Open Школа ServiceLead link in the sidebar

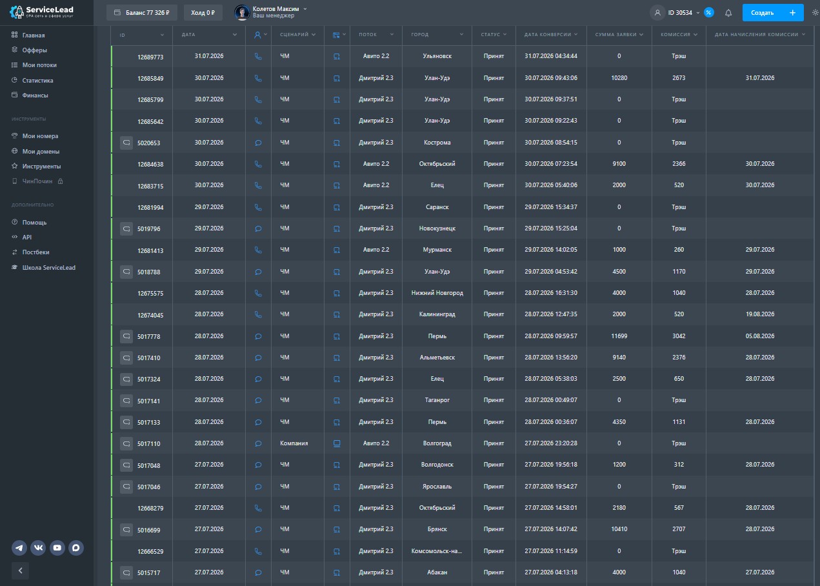pyautogui.click(x=48, y=267)
